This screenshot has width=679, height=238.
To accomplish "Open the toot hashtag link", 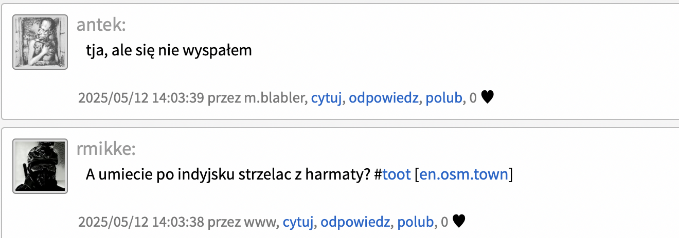I will point(396,174).
